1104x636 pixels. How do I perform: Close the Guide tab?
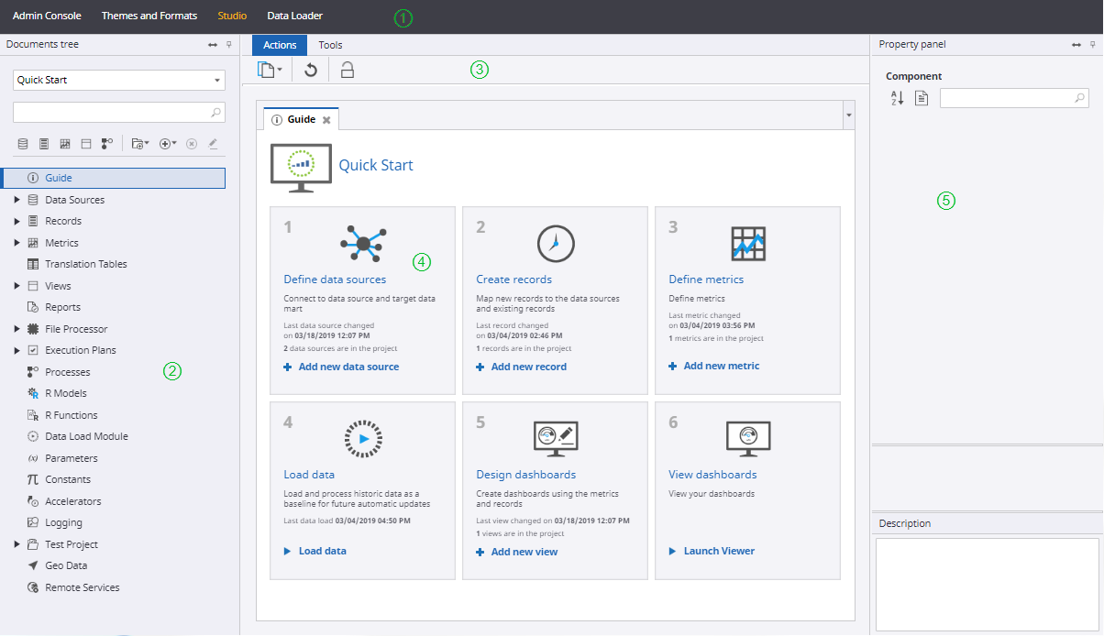point(326,120)
